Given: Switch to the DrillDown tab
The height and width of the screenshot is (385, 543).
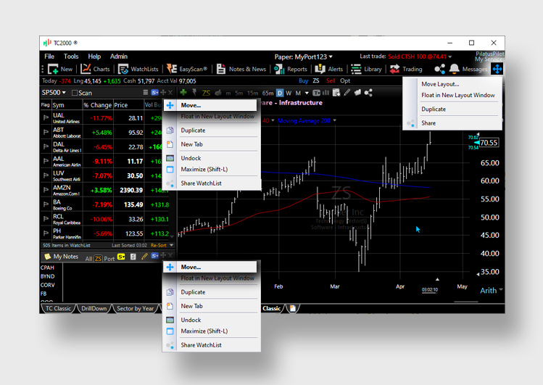Looking at the screenshot, I should point(96,308).
